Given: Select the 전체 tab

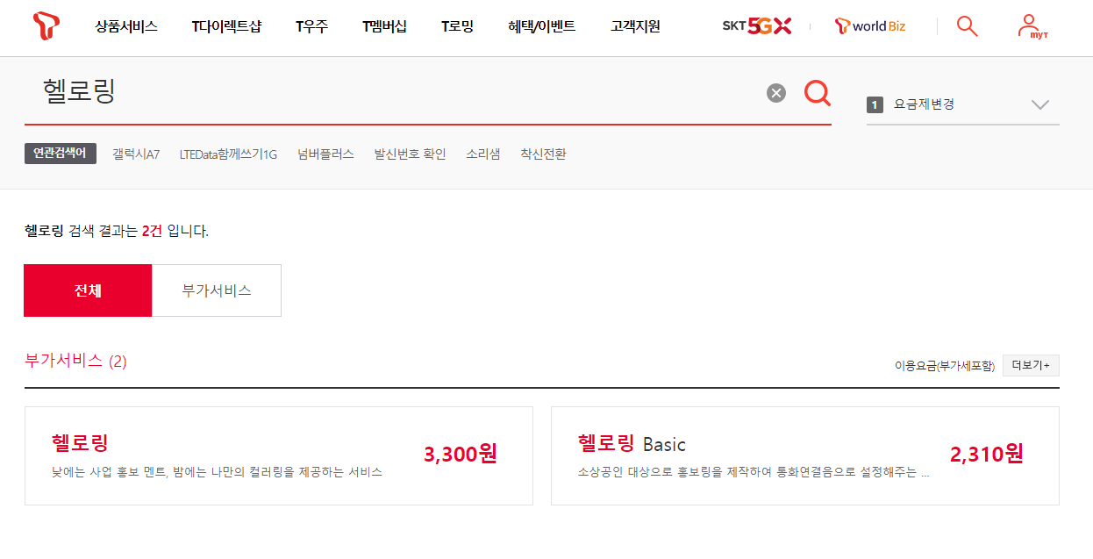Looking at the screenshot, I should 88,290.
